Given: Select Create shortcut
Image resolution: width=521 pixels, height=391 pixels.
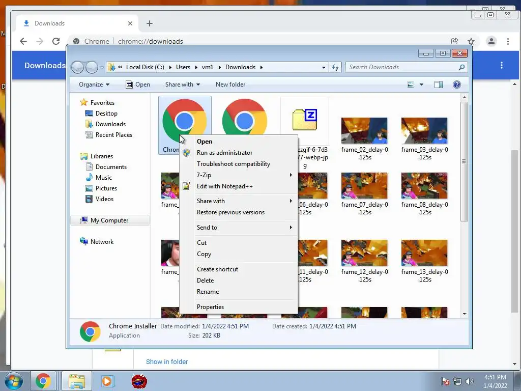Looking at the screenshot, I should 217,269.
